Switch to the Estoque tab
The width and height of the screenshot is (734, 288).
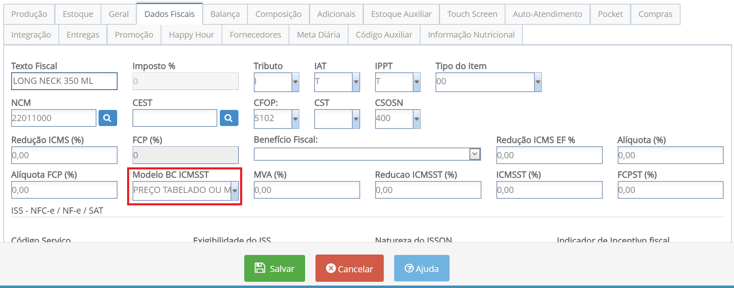point(78,14)
